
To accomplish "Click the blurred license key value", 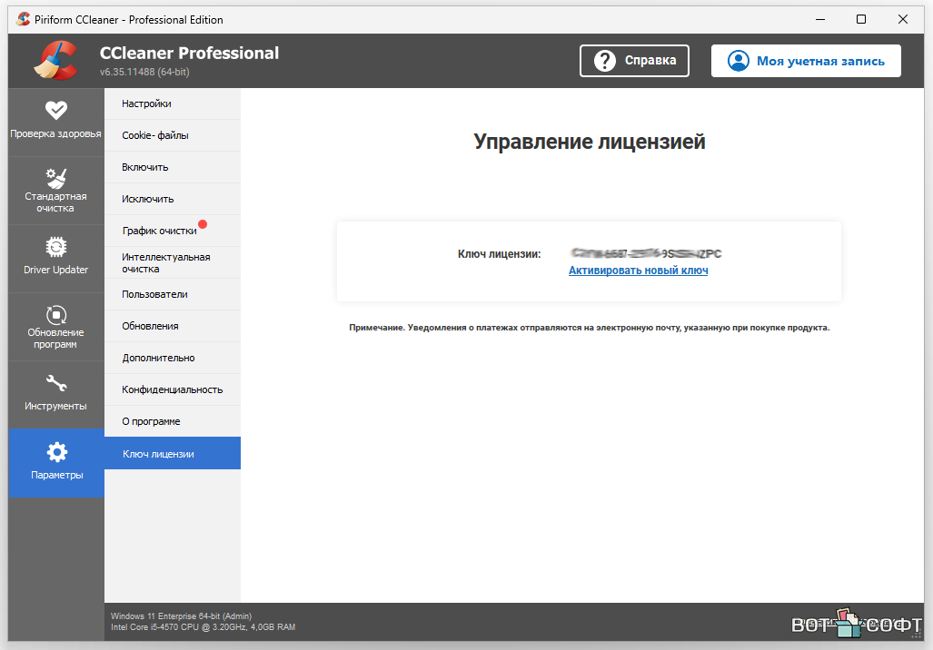I will [646, 254].
